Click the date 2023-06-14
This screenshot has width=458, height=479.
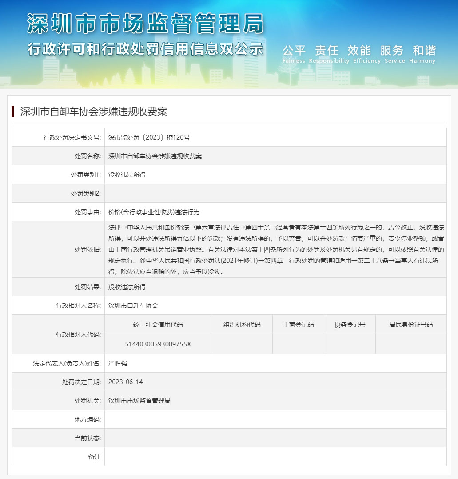click(x=126, y=382)
